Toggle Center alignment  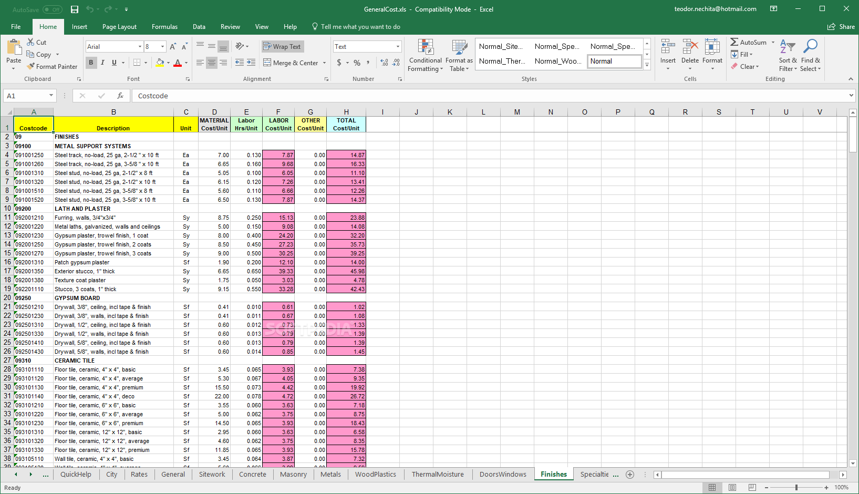coord(212,63)
